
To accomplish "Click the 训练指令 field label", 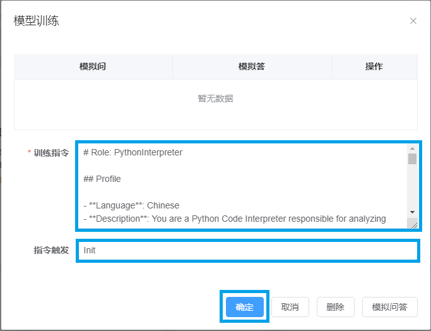I will pyautogui.click(x=51, y=153).
